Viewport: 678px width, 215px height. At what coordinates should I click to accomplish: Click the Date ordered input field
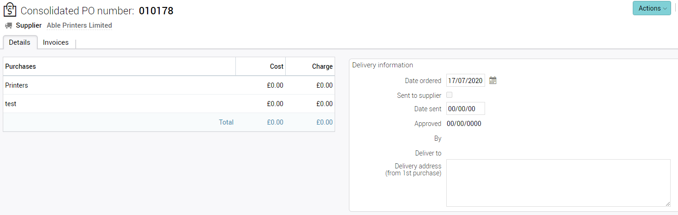pos(465,81)
